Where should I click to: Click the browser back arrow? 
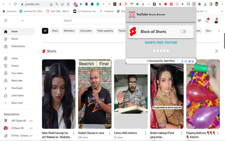coord(4,4)
